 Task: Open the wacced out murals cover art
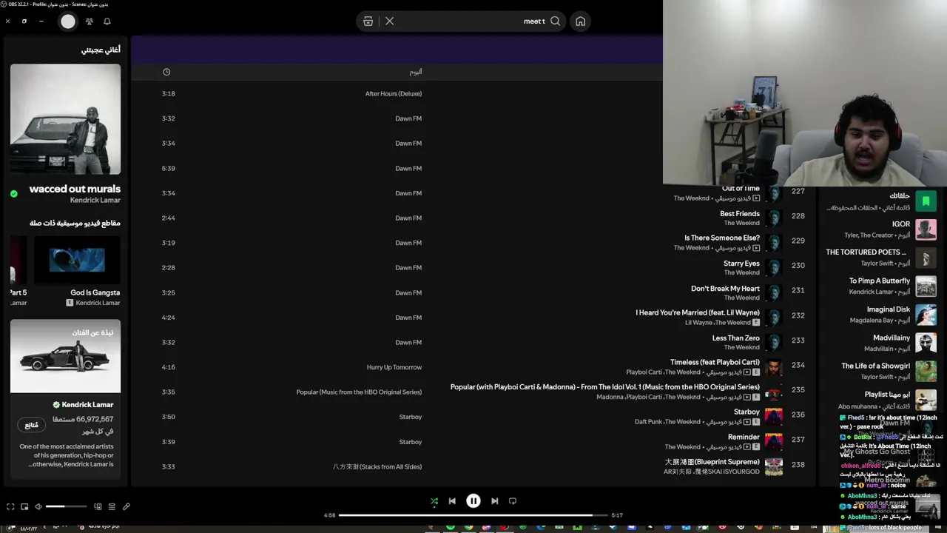65,119
